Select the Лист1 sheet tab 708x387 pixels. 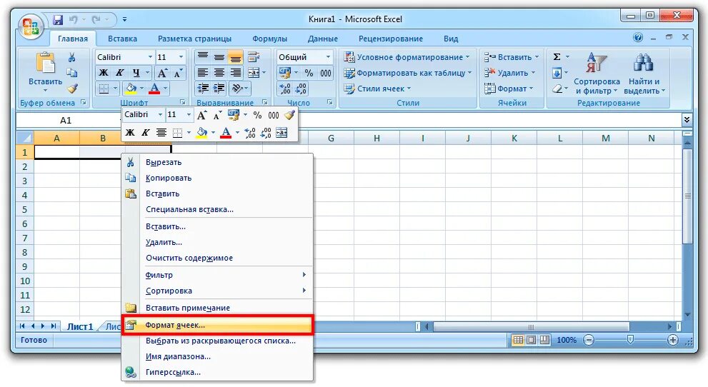point(80,326)
